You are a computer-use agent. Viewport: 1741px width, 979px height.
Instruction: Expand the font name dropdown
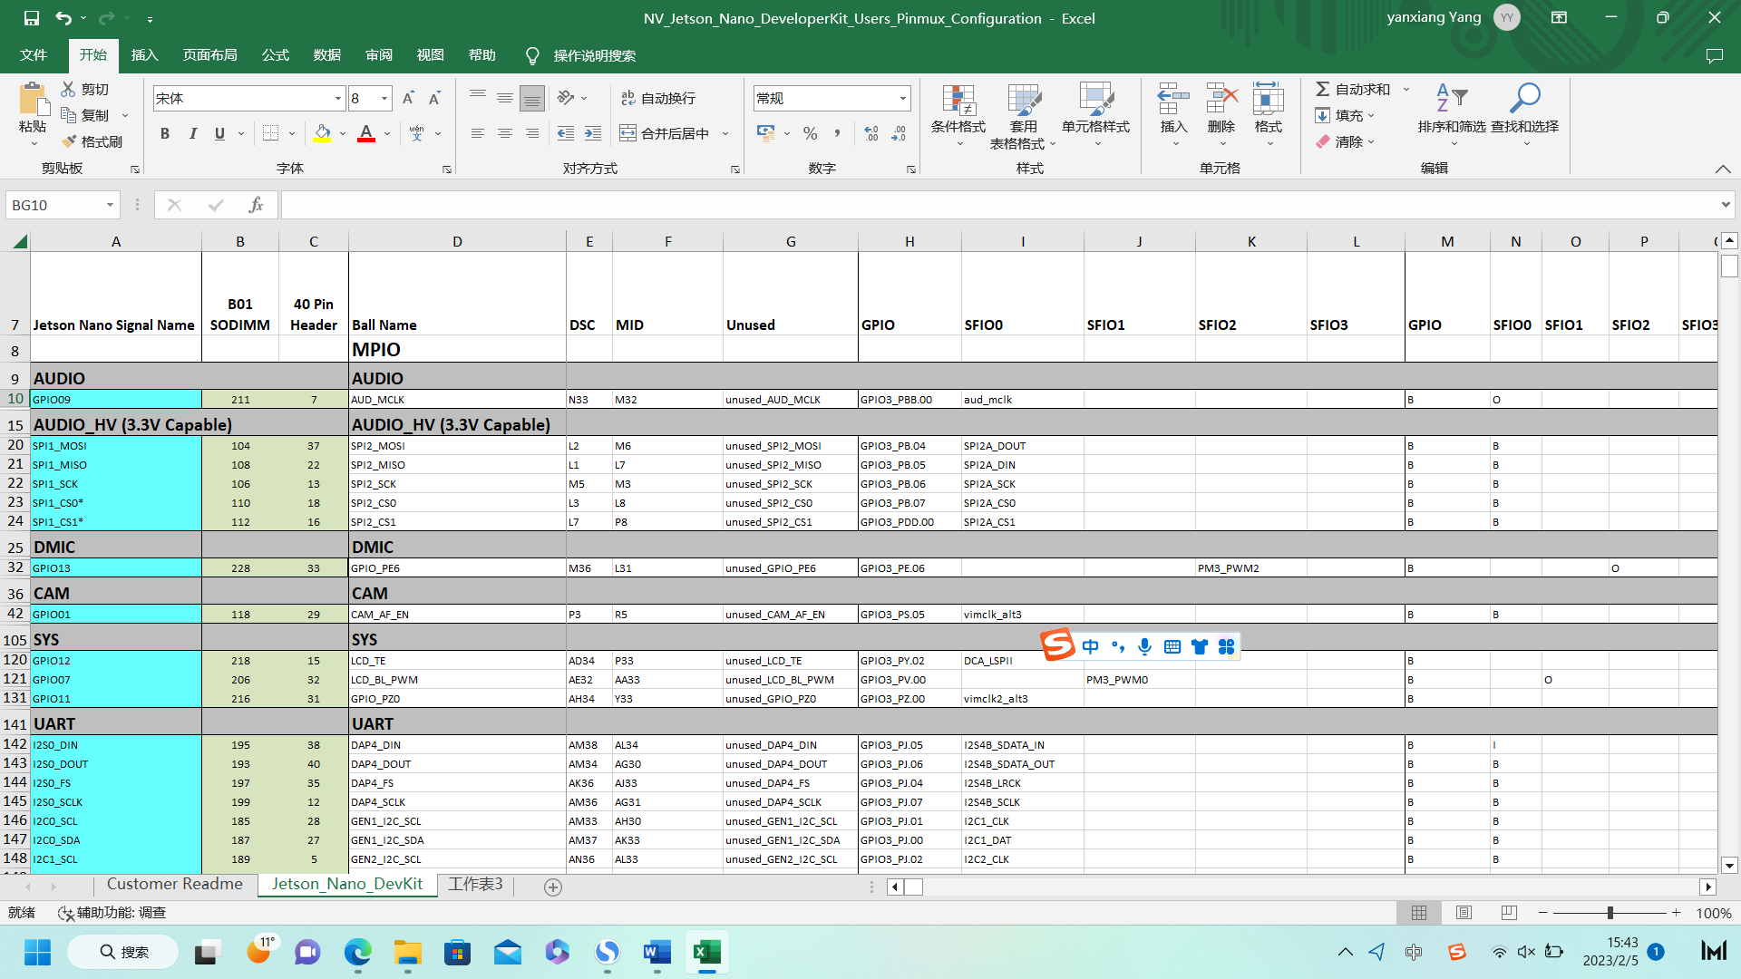coord(338,98)
